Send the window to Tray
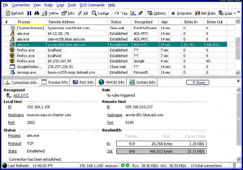The height and width of the screenshot is (170, 243). 121,13
